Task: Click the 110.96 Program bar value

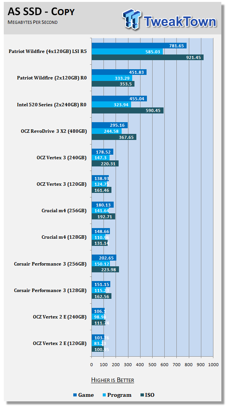Action: (101, 237)
